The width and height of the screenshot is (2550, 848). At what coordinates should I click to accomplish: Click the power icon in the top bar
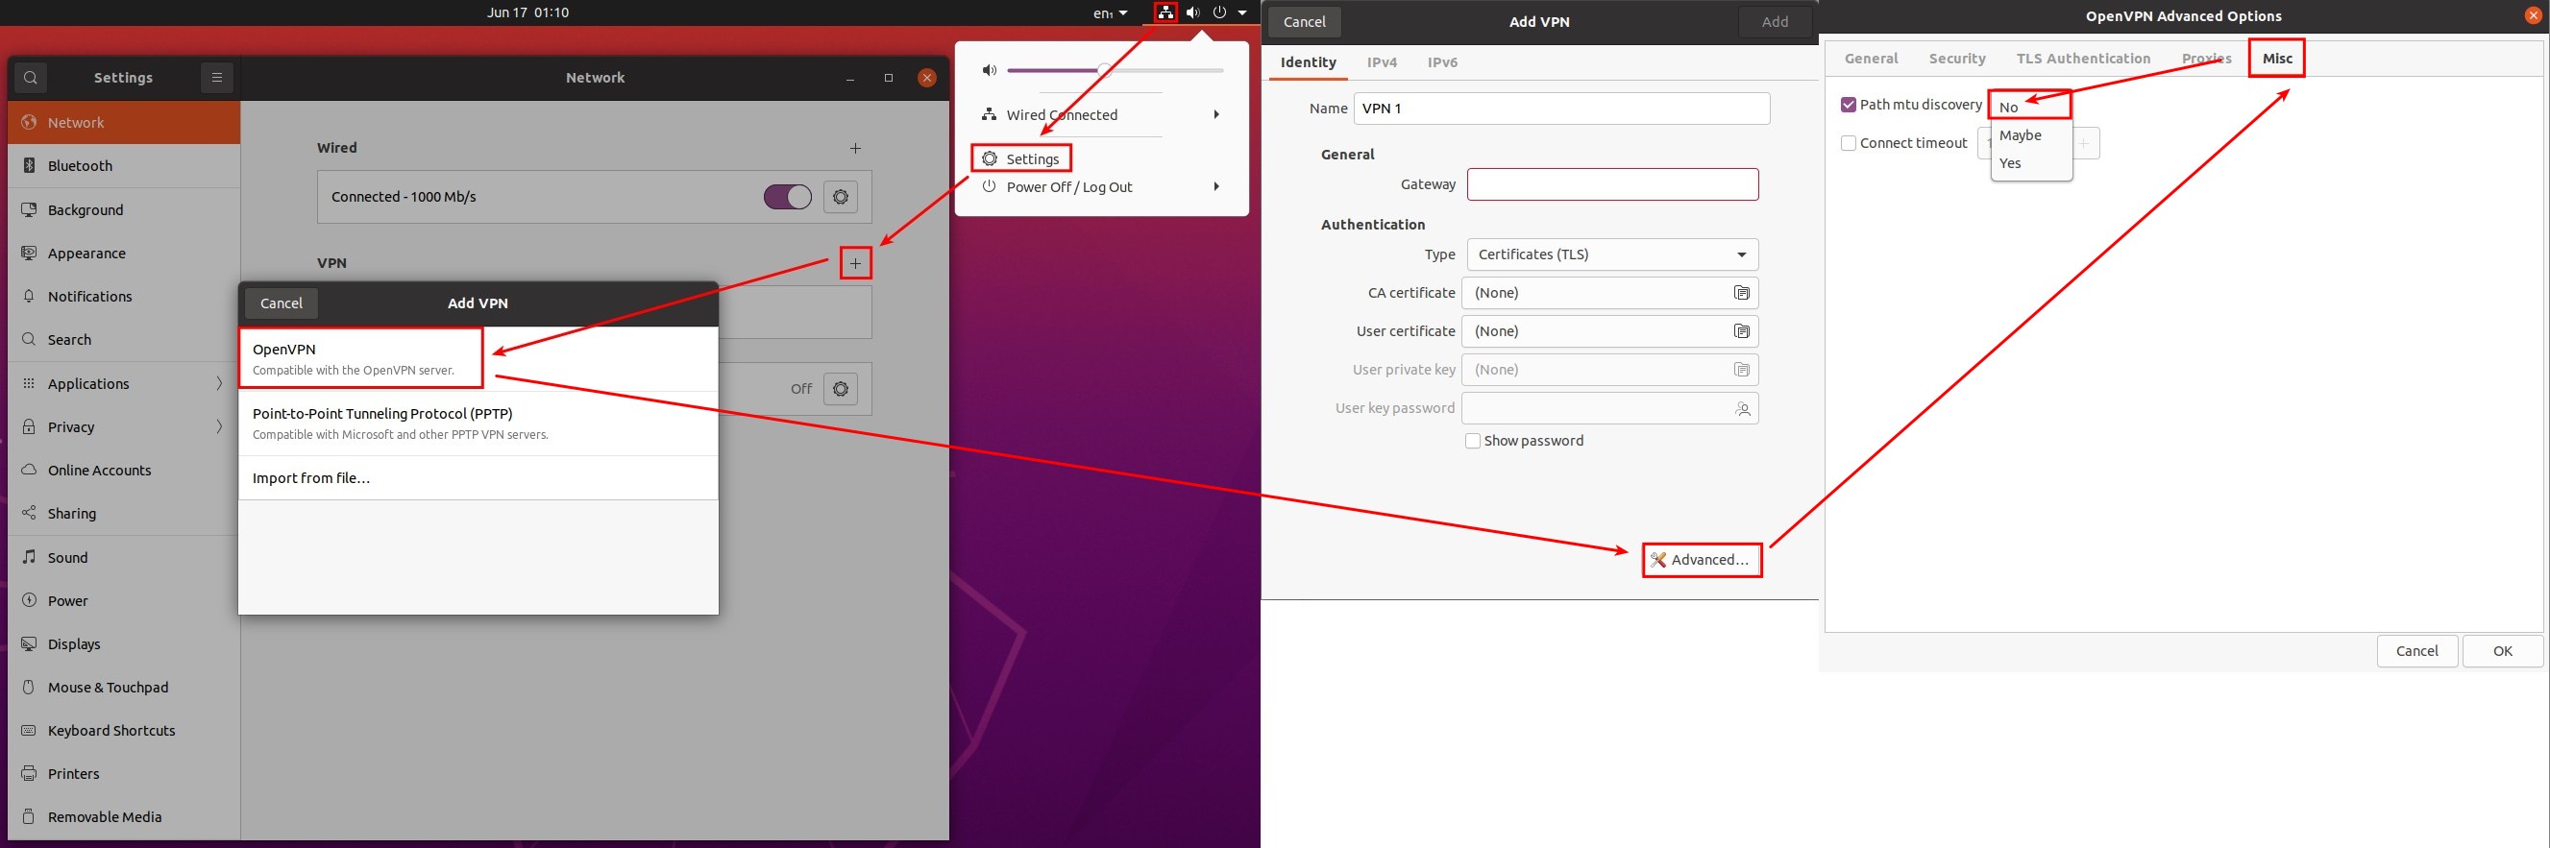coord(1219,12)
